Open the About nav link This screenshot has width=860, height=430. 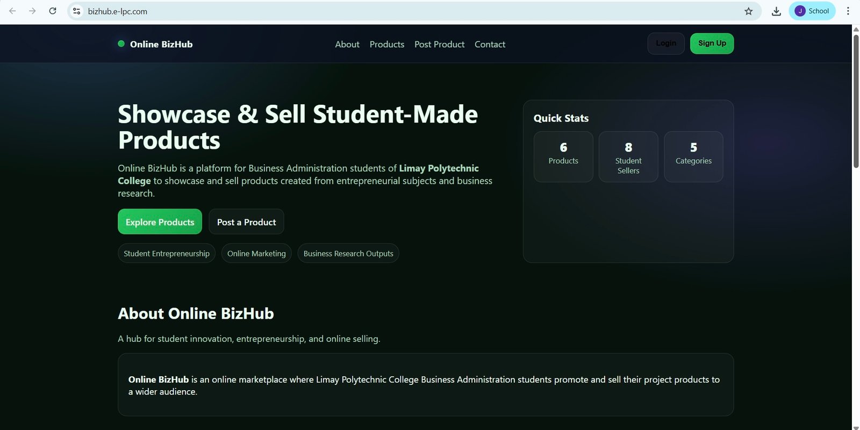tap(347, 44)
